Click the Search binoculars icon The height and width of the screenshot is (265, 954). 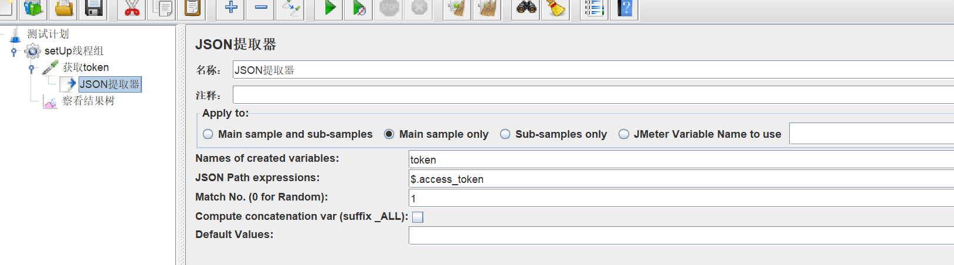[x=526, y=8]
